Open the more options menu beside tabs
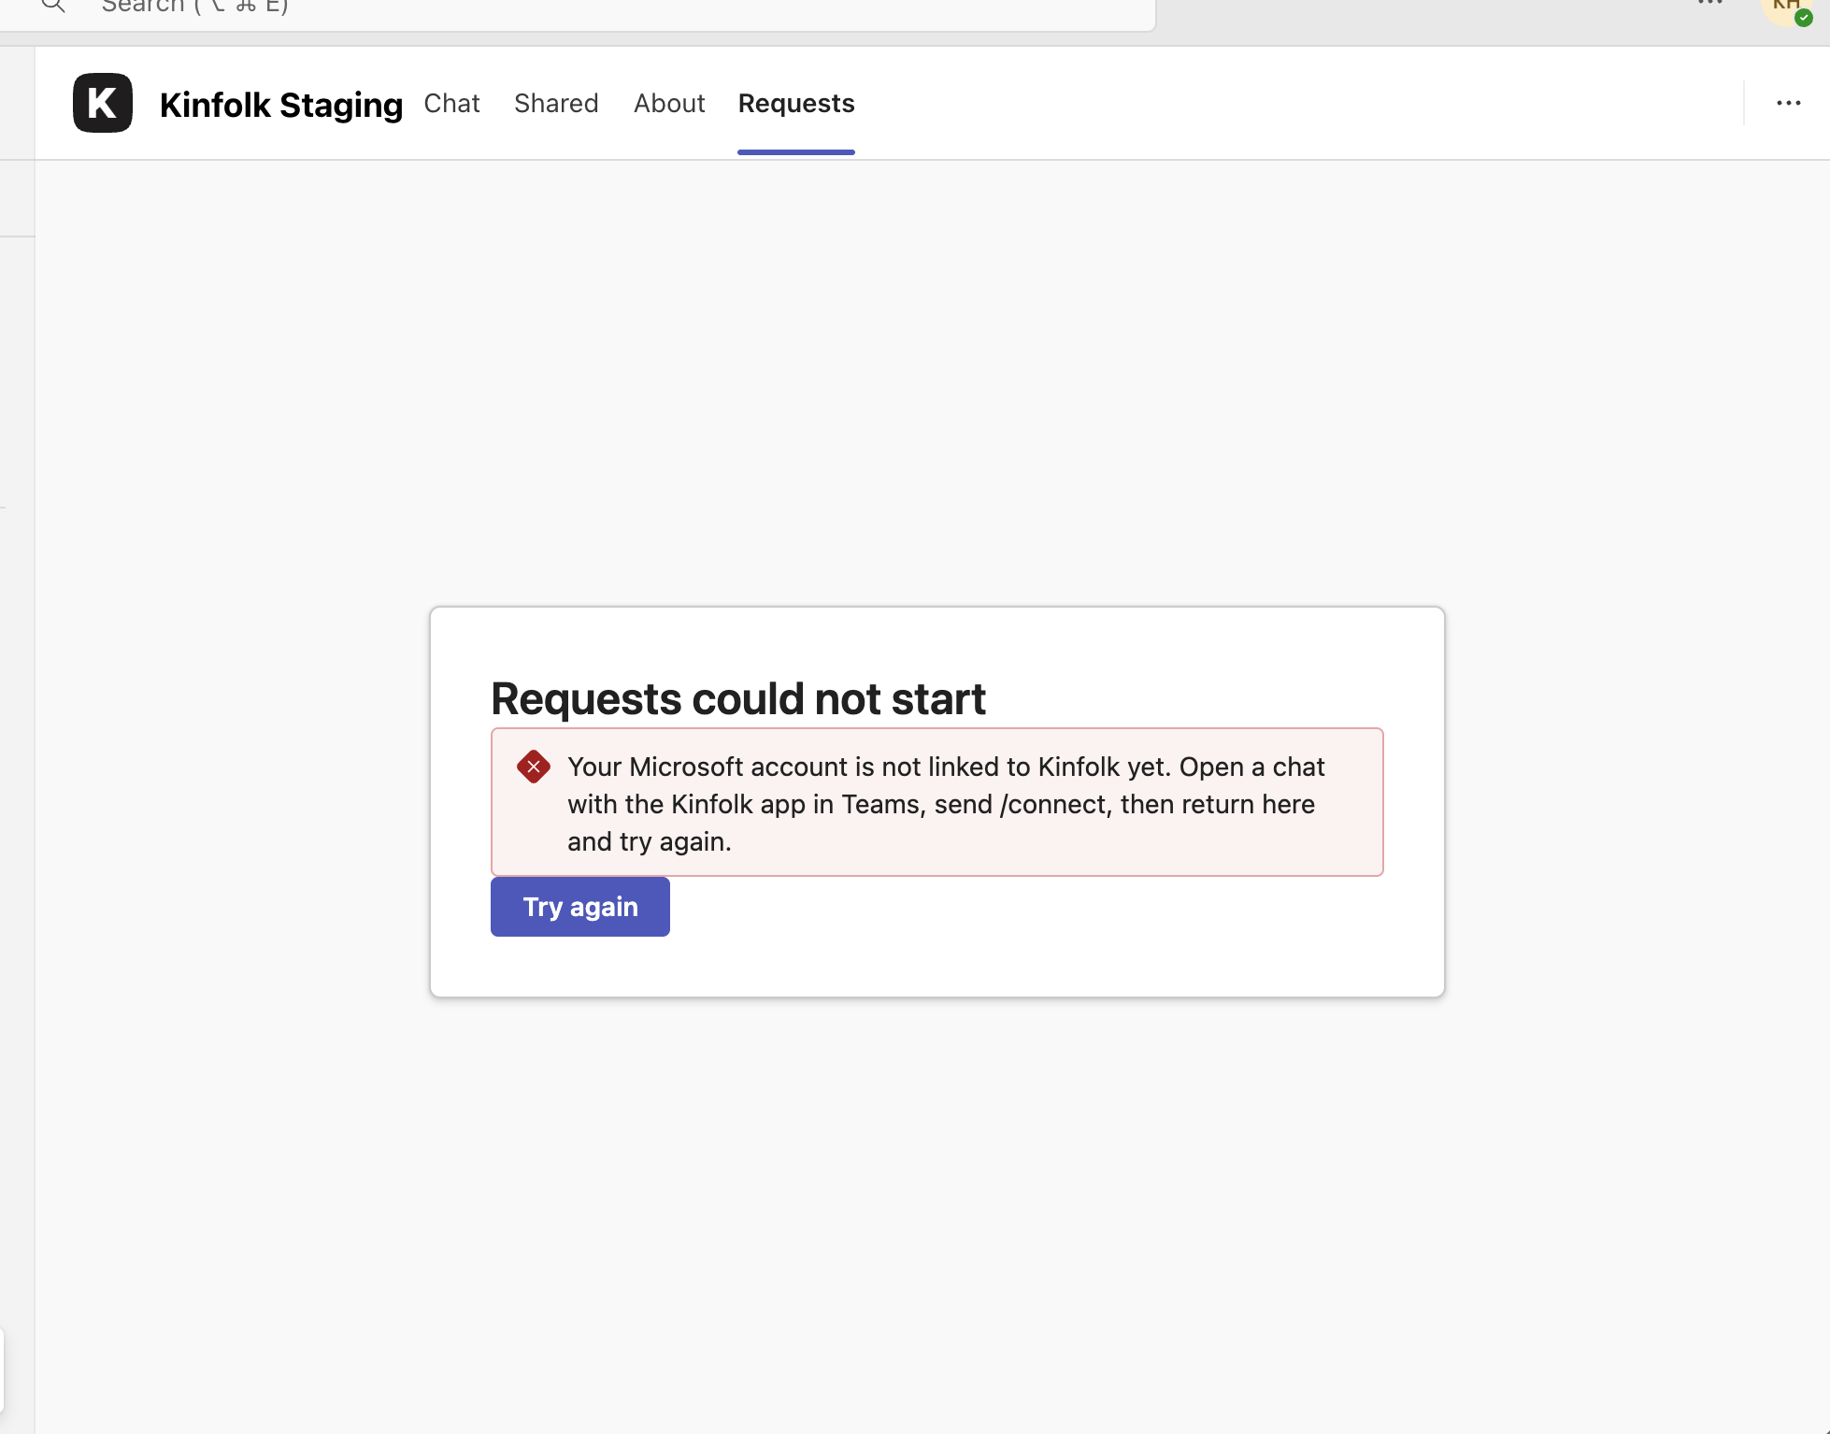This screenshot has height=1434, width=1830. [1789, 103]
